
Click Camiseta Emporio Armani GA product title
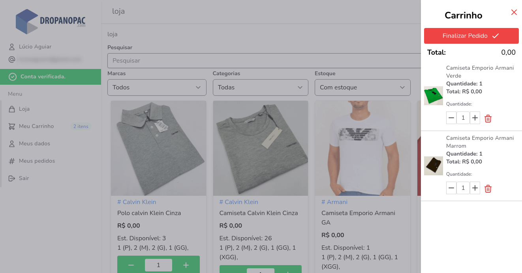pos(358,218)
